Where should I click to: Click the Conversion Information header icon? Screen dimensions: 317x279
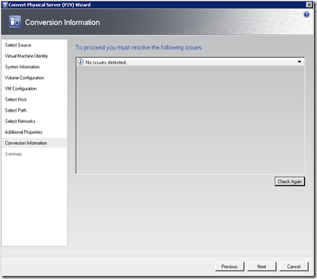click(x=14, y=21)
